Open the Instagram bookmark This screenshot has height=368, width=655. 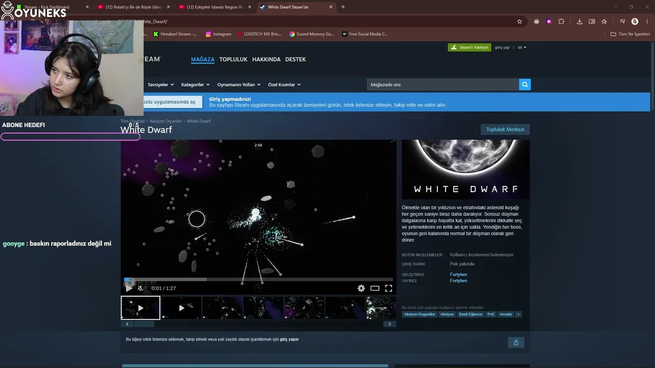219,34
